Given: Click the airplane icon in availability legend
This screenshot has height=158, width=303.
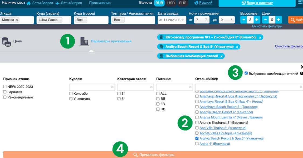Looking at the screenshot, I should click(57, 3).
